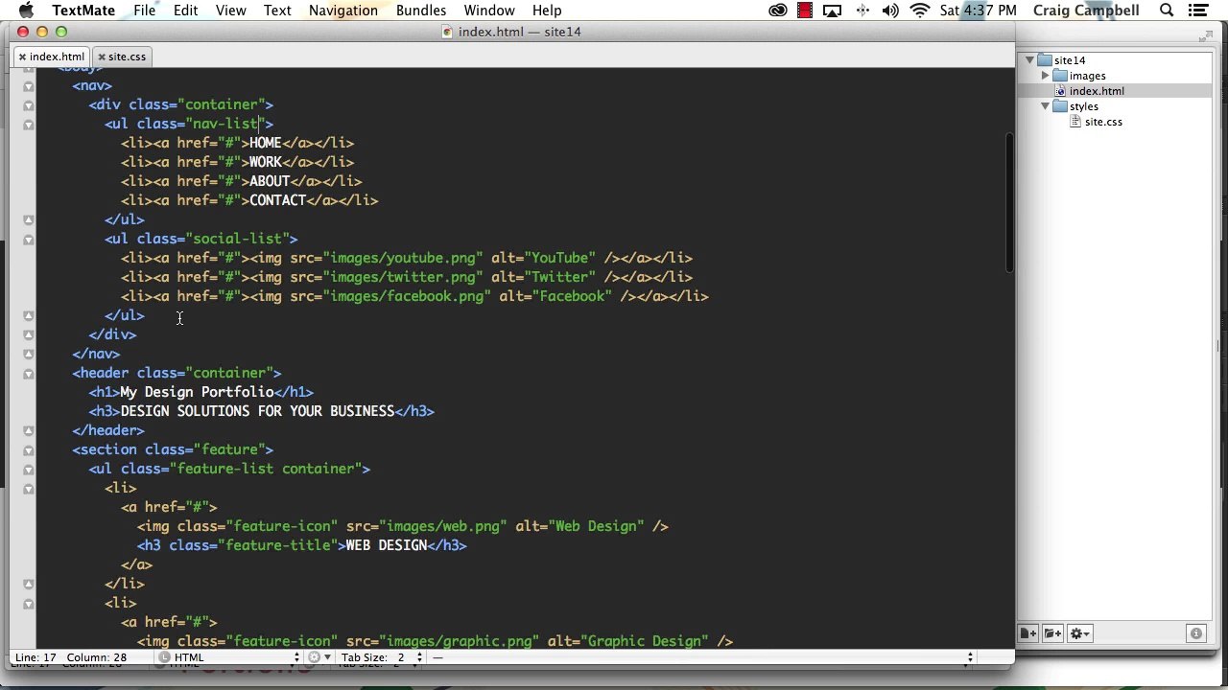Fold the ul class social-list line
Viewport: 1228px width, 690px height.
28,239
